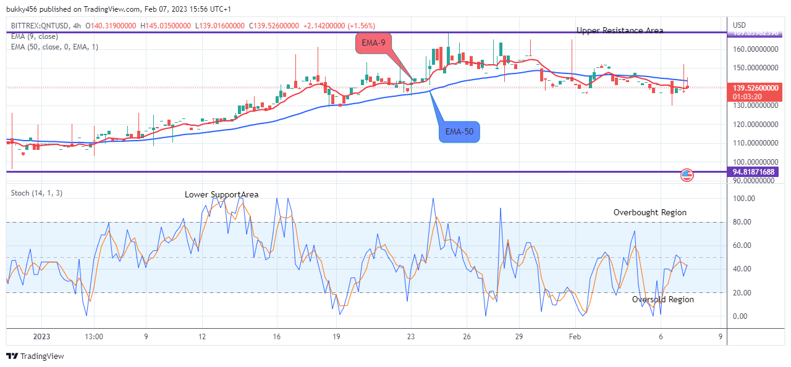Click 90.00000000 on the price axis
The width and height of the screenshot is (791, 367).
coord(754,181)
